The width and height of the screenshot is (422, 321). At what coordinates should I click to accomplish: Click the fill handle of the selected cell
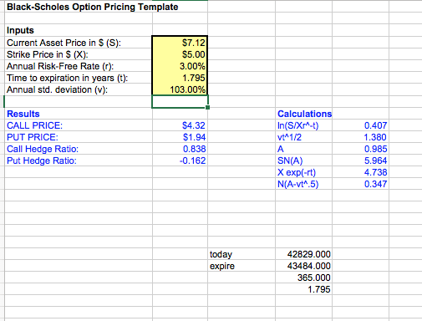coord(207,107)
